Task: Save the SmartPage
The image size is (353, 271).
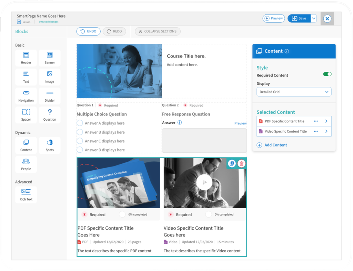Action: pyautogui.click(x=299, y=19)
